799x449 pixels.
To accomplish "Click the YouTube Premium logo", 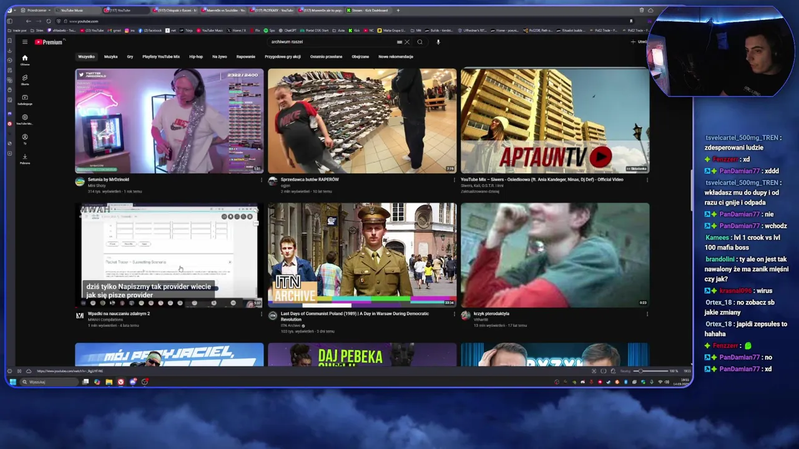I will tap(49, 42).
